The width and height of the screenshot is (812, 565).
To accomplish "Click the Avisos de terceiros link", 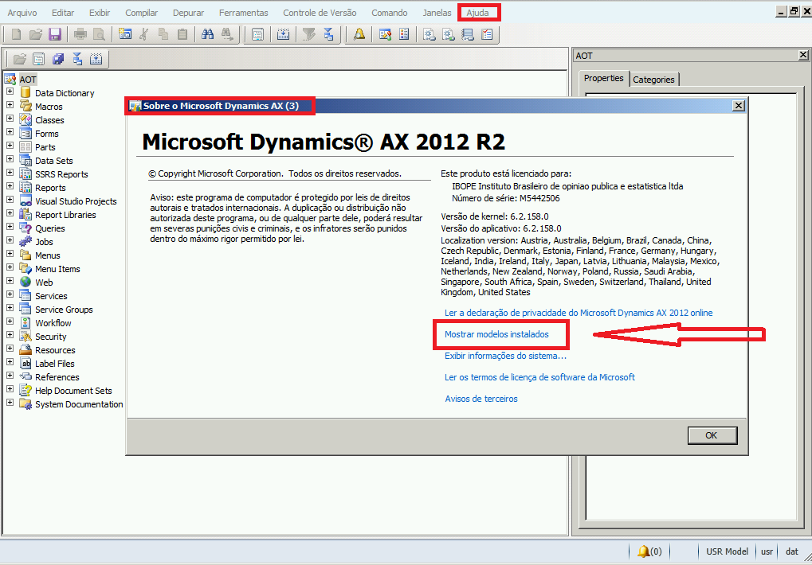I will click(x=481, y=399).
